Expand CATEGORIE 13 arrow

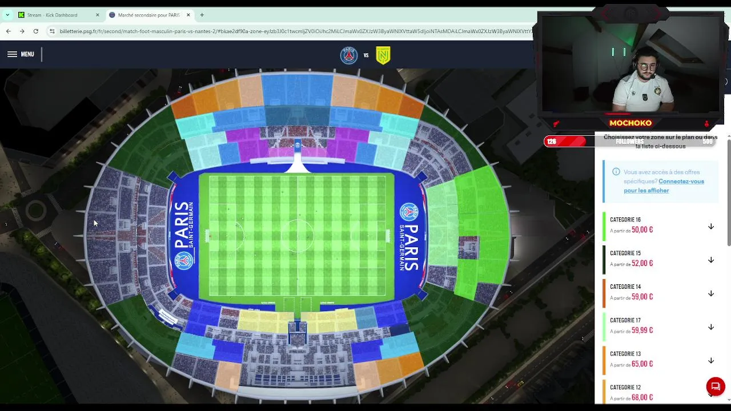click(711, 361)
